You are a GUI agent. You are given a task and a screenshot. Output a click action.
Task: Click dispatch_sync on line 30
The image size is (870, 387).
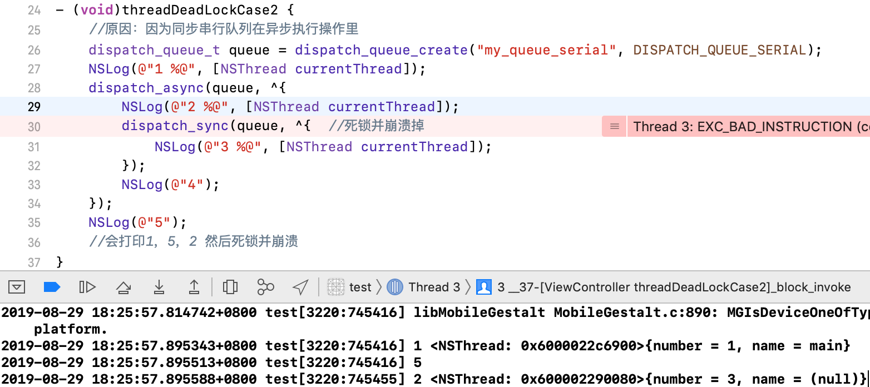click(x=175, y=126)
